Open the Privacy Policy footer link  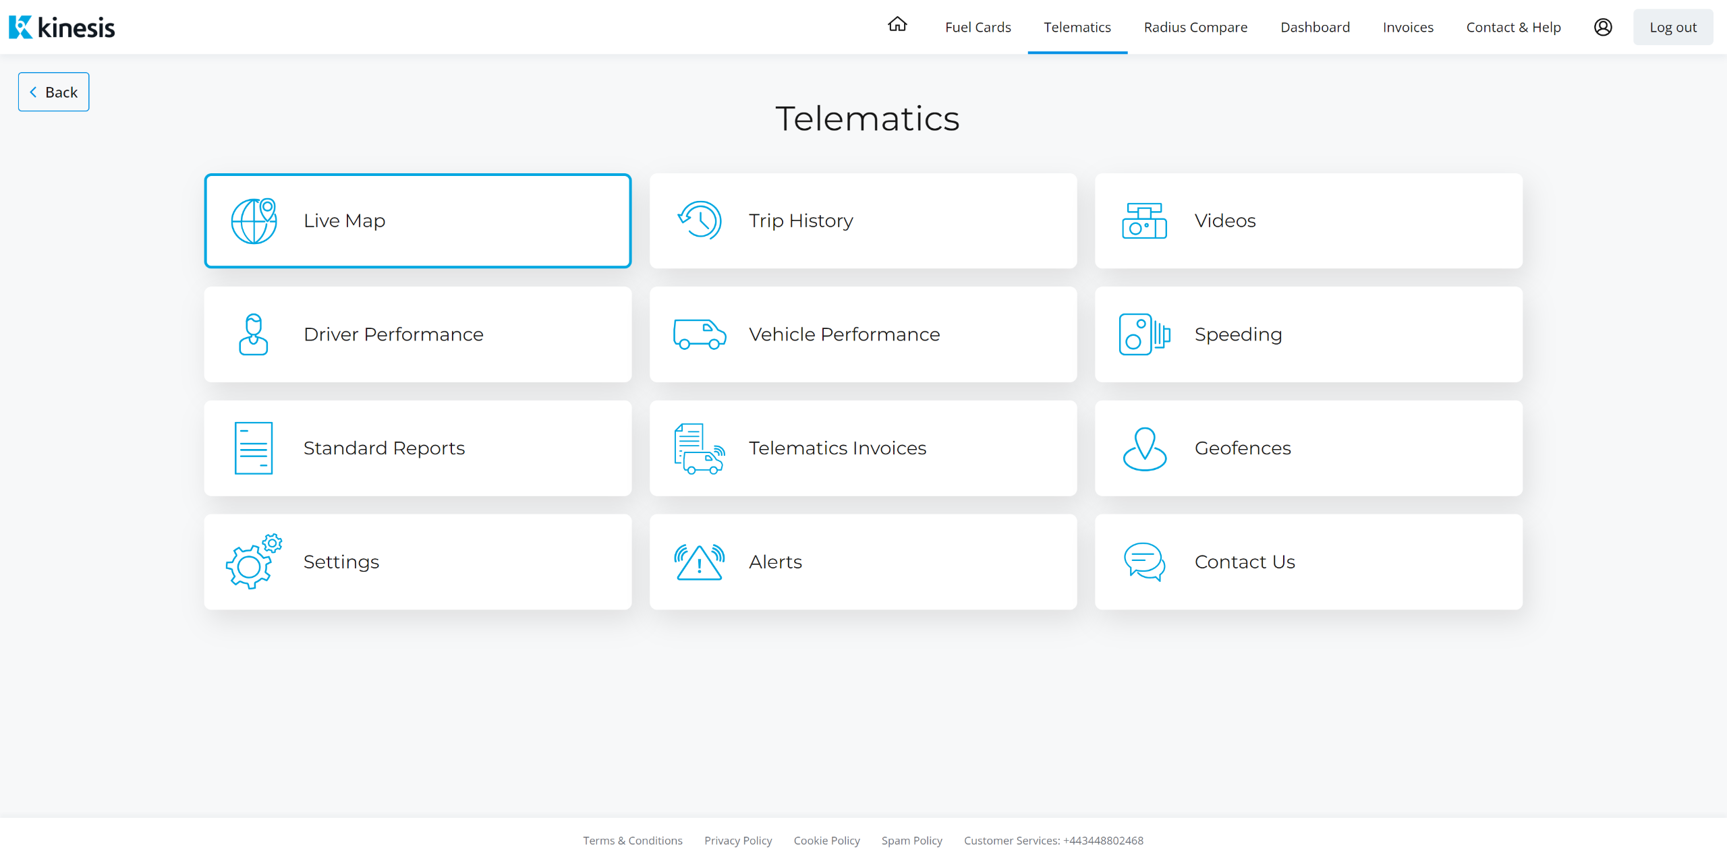click(x=738, y=841)
